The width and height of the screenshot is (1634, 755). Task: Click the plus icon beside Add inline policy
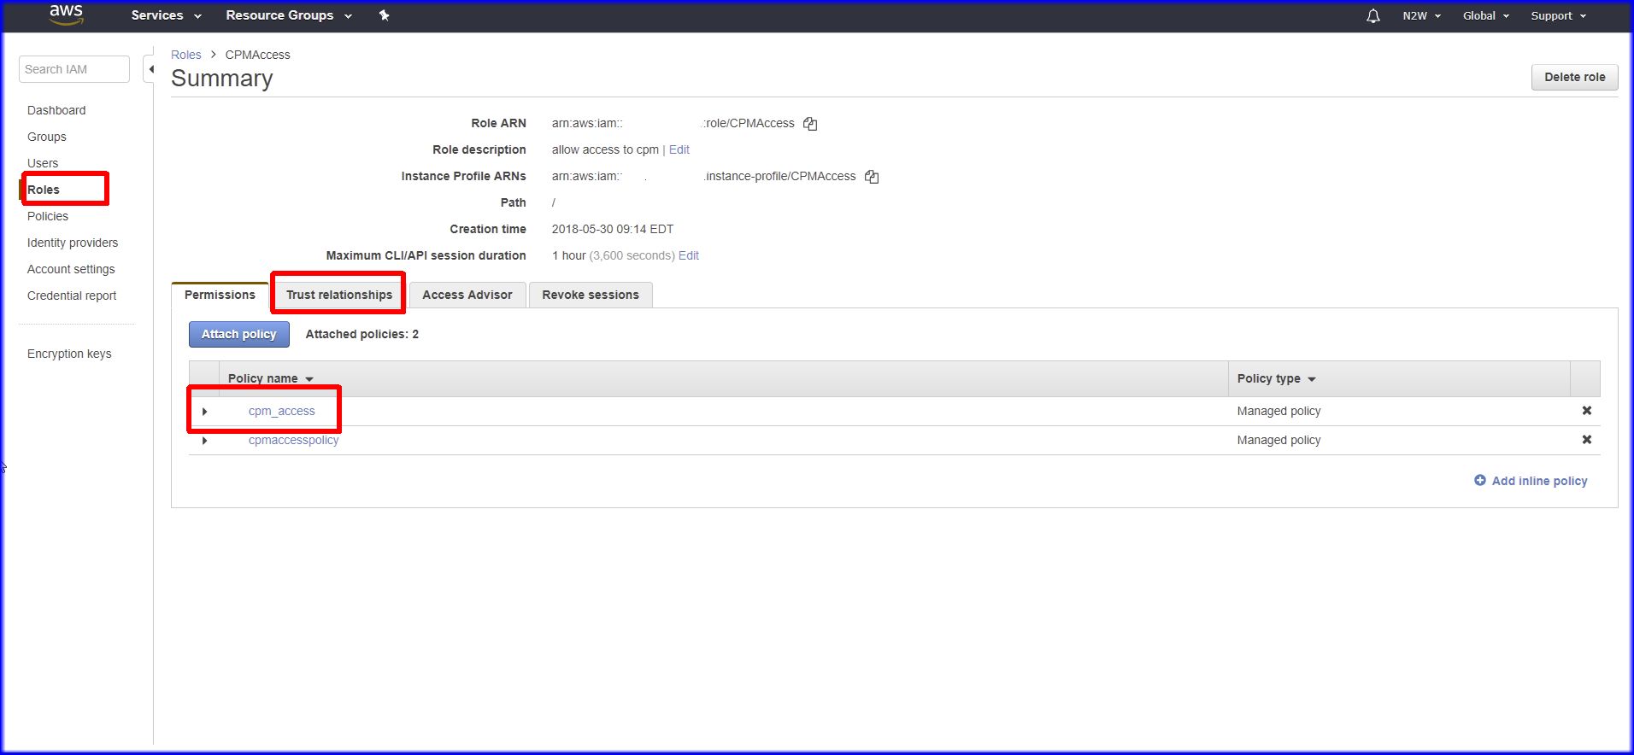click(x=1480, y=480)
